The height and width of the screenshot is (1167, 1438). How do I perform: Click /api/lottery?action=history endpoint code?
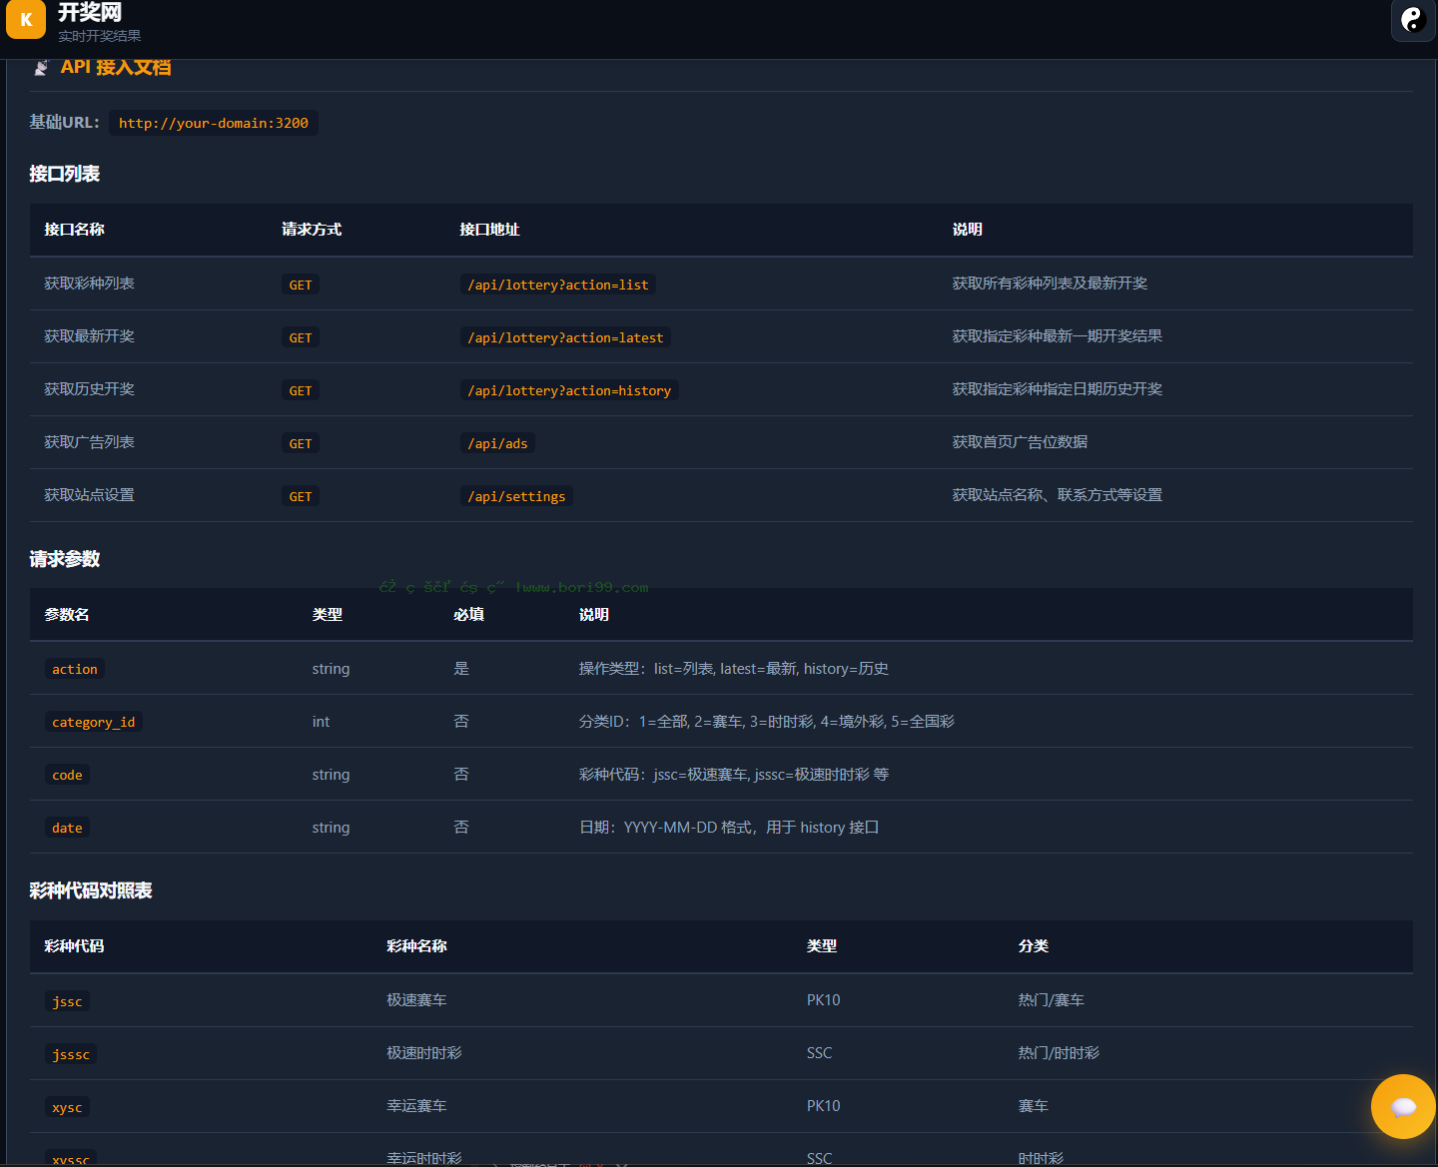[569, 390]
